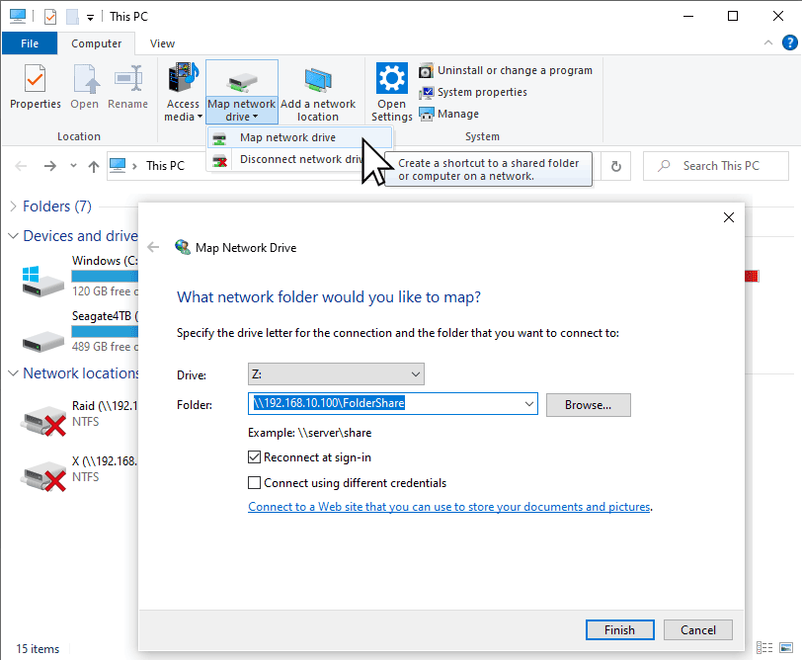This screenshot has height=660, width=802.
Task: Click the Forward navigation arrow in Explorer
Action: (50, 166)
